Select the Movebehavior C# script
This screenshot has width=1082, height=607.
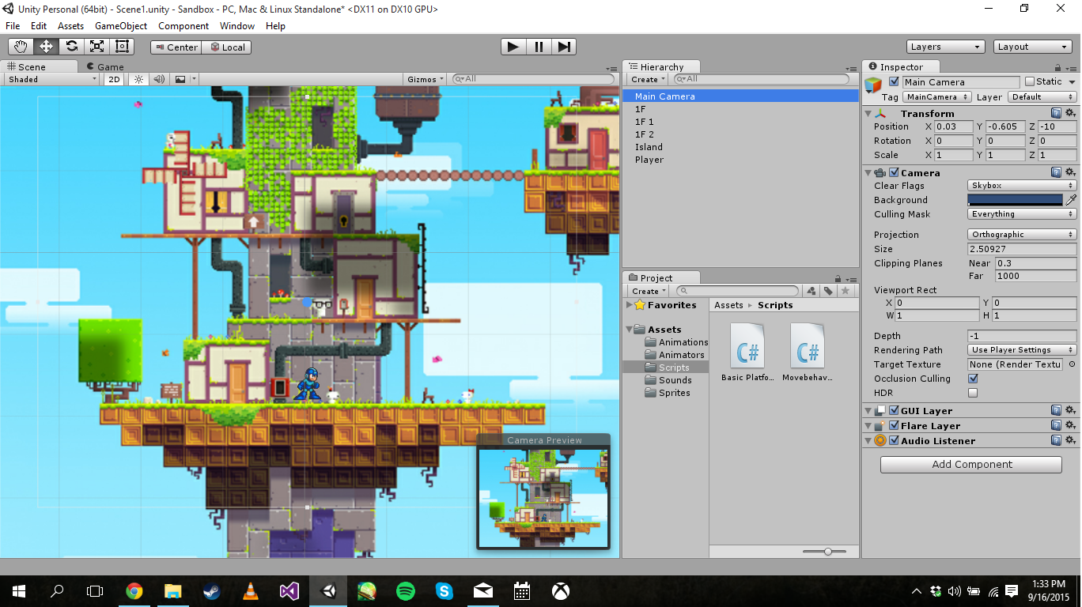(x=808, y=353)
